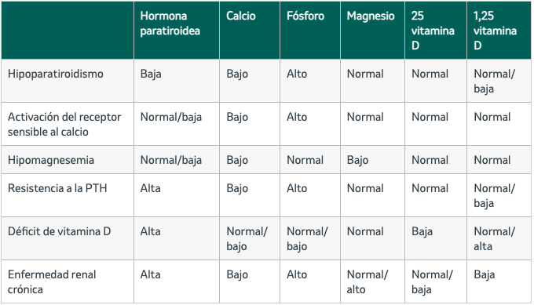This screenshot has height=305, width=534.
Task: Click the Enfermedad renal crónica label
Action: [52, 282]
